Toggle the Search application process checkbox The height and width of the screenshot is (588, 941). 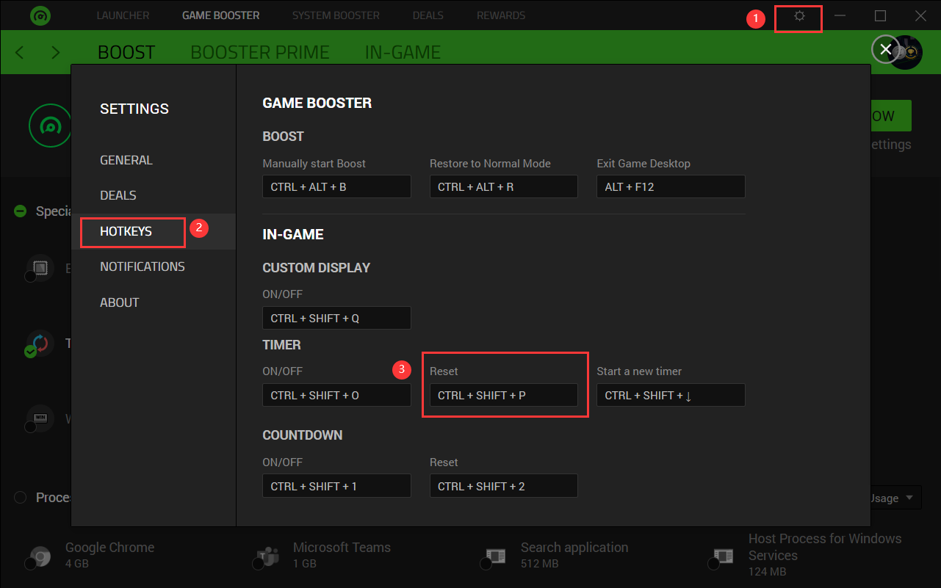pyautogui.click(x=486, y=565)
